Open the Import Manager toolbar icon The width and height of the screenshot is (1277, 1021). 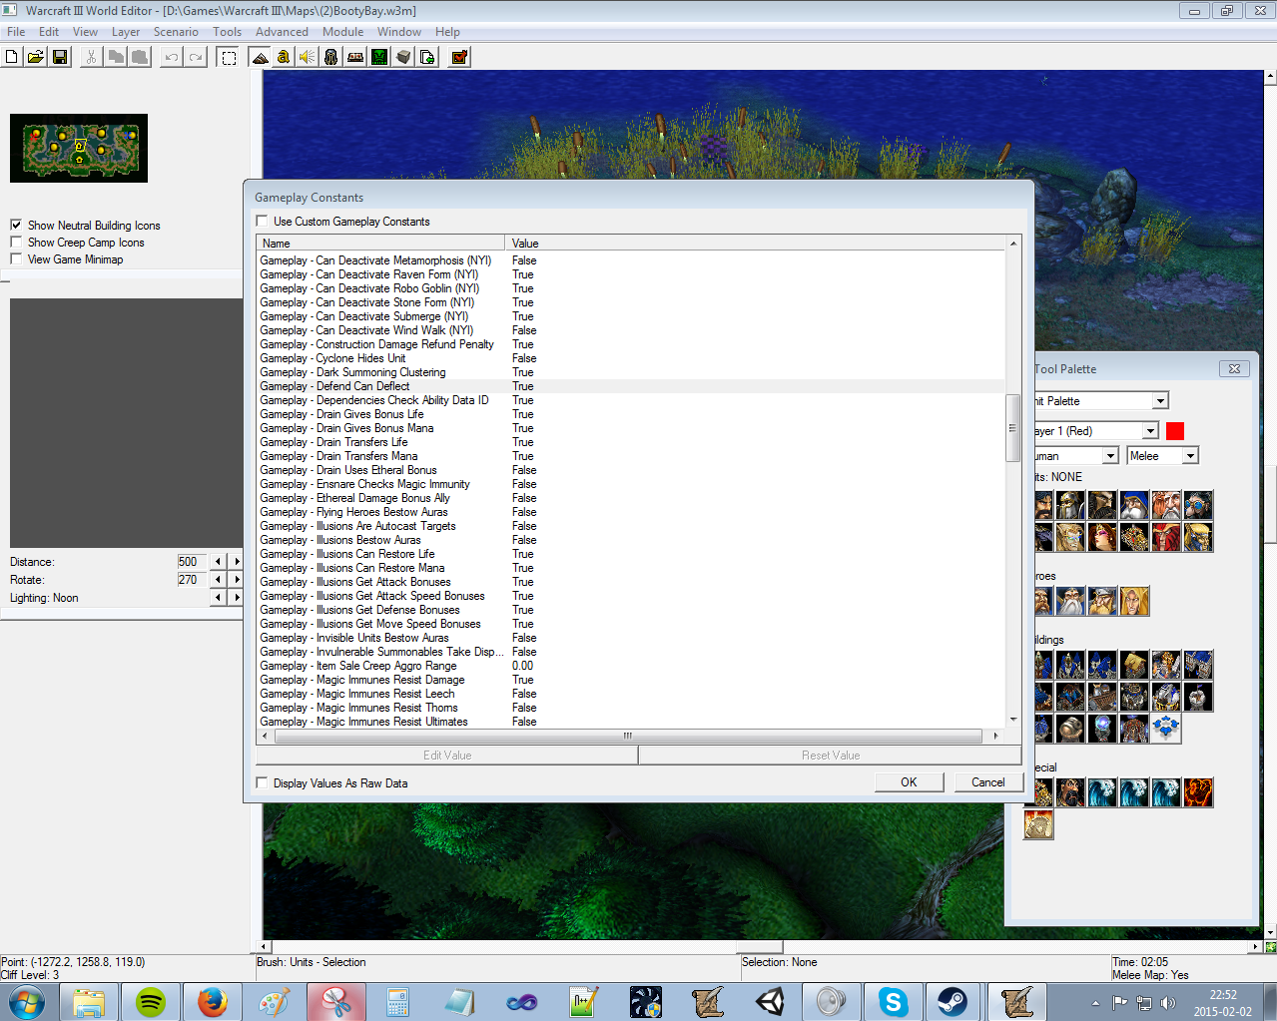[x=427, y=57]
